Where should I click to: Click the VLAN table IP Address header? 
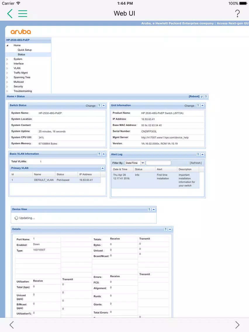tap(89, 174)
